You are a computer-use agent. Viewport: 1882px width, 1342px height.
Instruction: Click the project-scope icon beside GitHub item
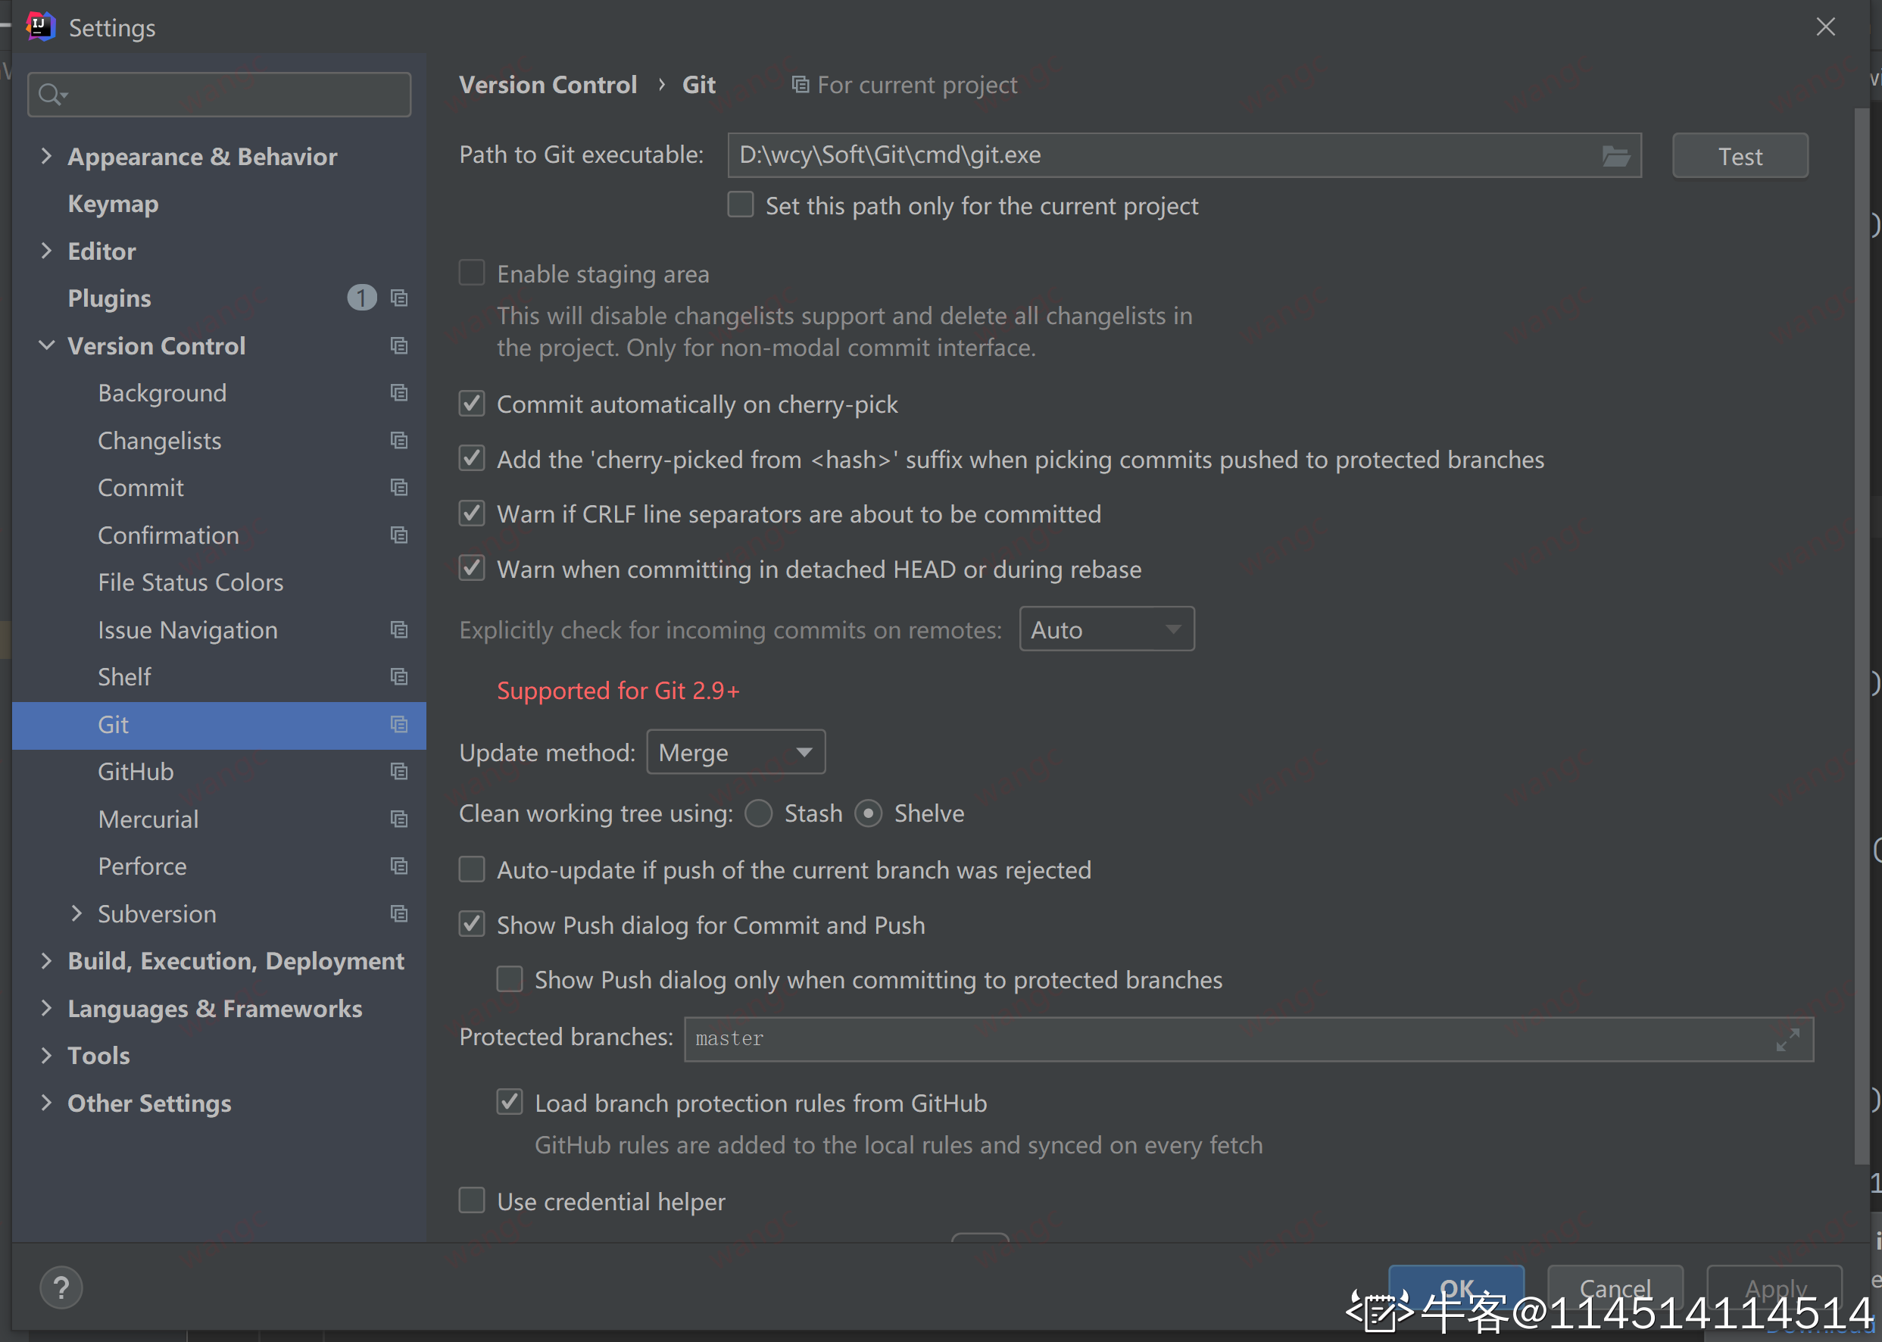click(x=399, y=772)
